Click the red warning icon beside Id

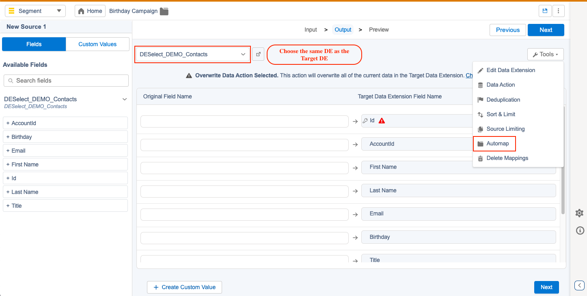click(382, 121)
